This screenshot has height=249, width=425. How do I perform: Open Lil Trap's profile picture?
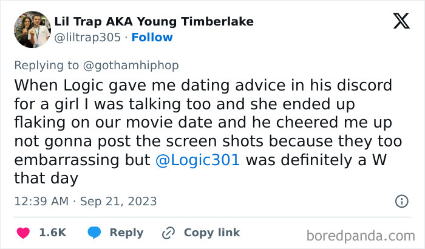click(32, 29)
